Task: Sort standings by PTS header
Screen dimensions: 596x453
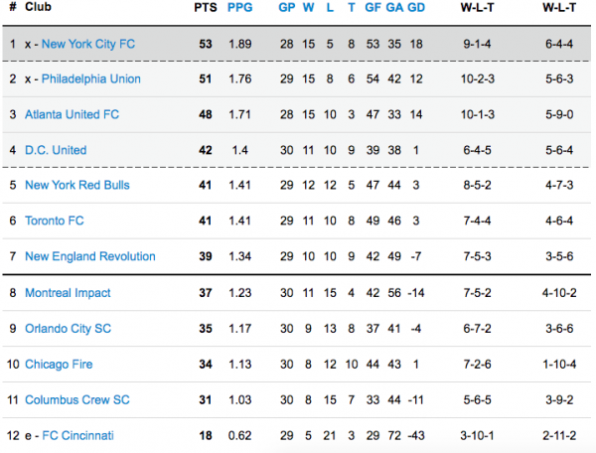Action: [205, 8]
